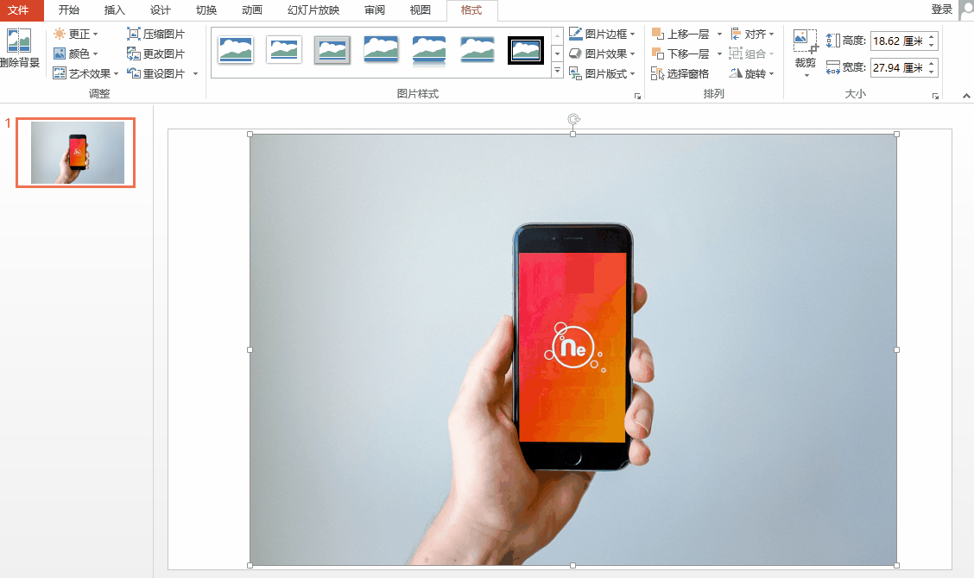Image resolution: width=974 pixels, height=578 pixels.
Task: Switch to the 插入 (Insert) tab
Action: [114, 10]
